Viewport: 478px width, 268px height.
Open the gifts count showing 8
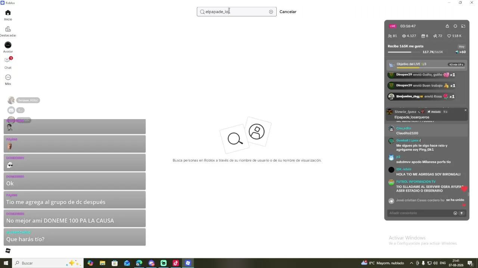(425, 36)
